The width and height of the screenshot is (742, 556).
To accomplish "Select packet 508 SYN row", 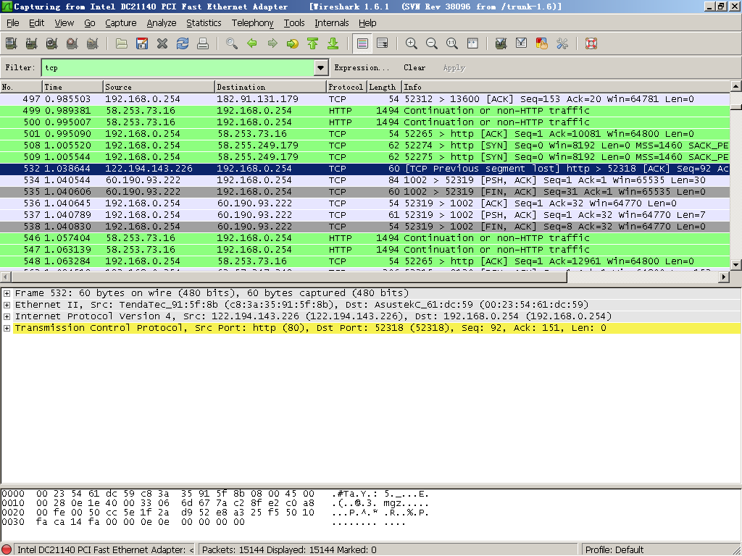I will (x=365, y=145).
